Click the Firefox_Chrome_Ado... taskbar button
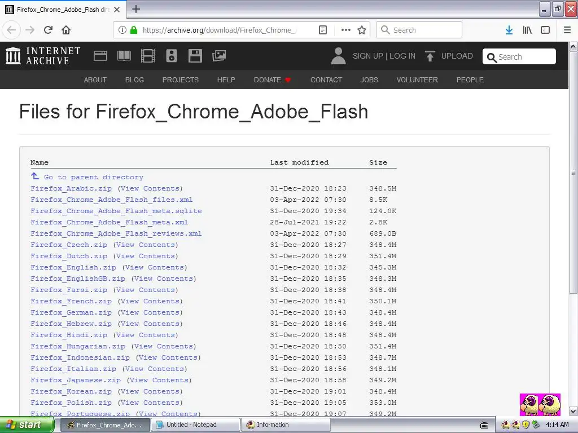Image resolution: width=578 pixels, height=433 pixels. coord(104,425)
